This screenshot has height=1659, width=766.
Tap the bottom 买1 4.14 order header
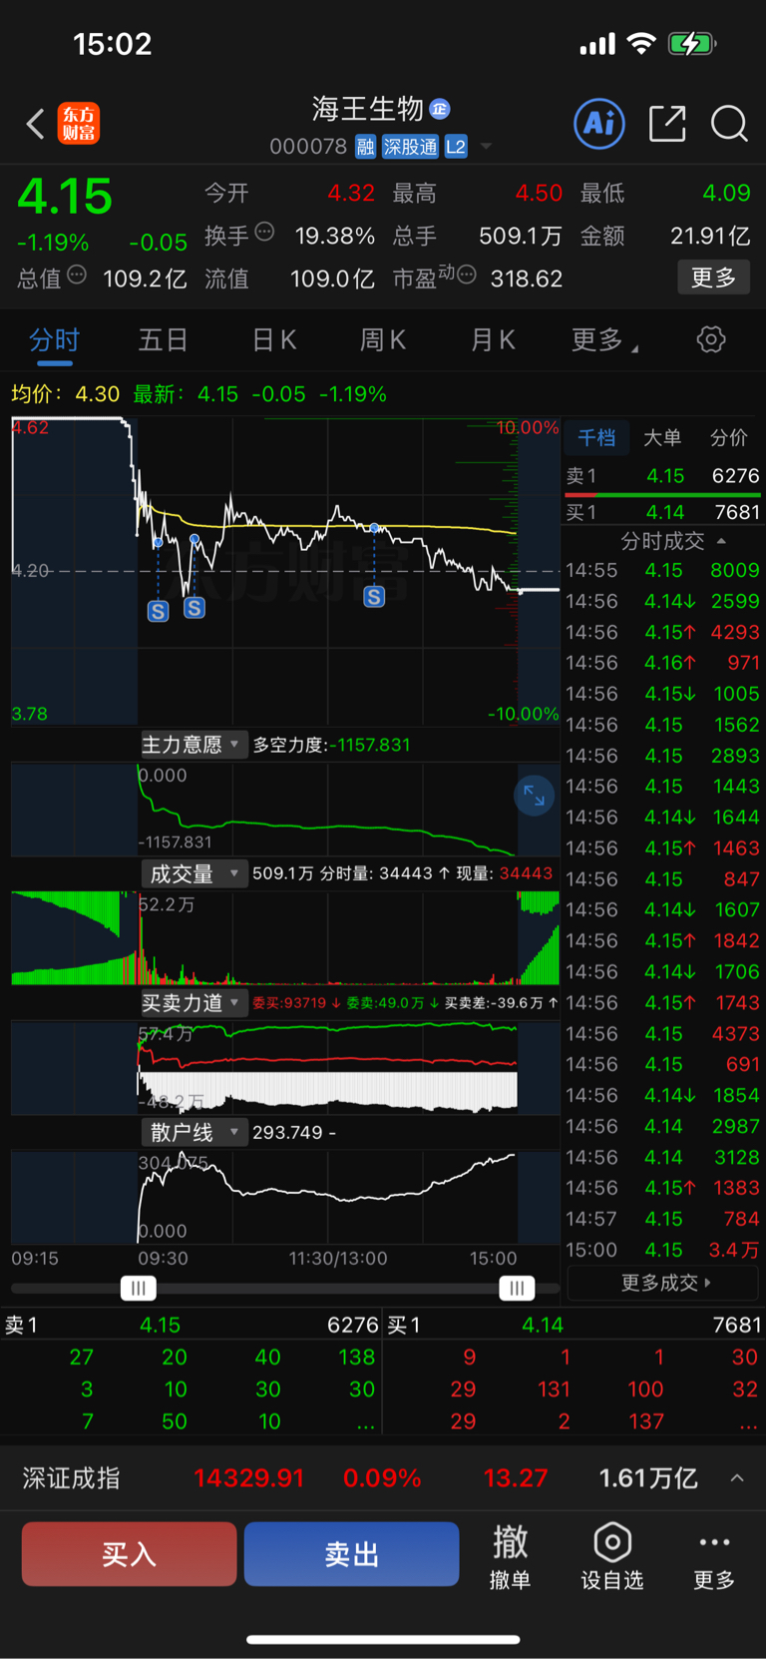click(574, 1325)
